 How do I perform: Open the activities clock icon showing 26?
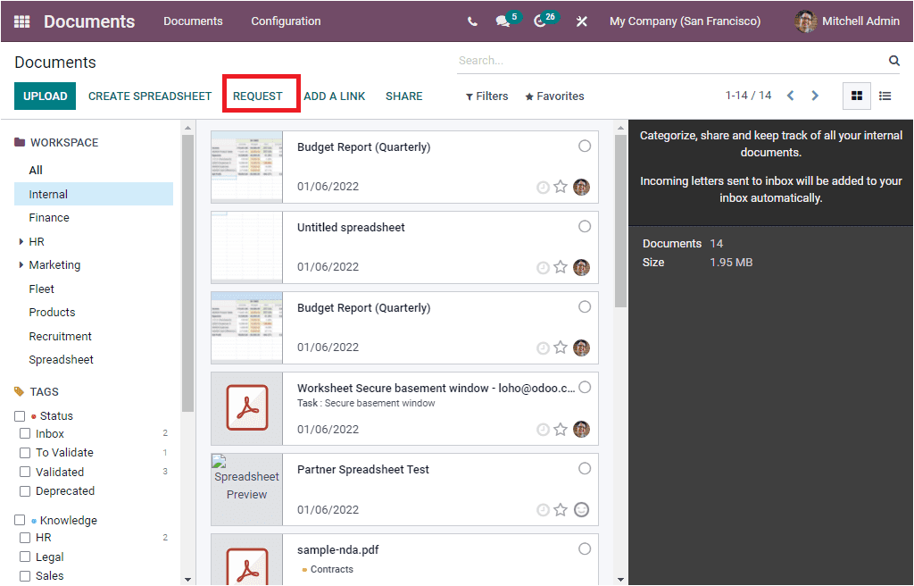tap(540, 21)
